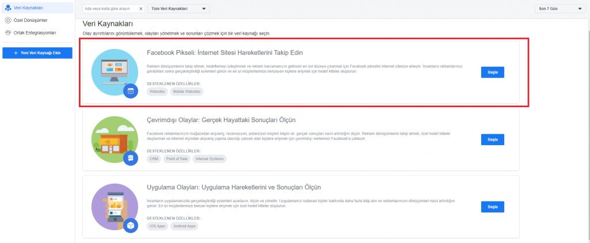The height and width of the screenshot is (243, 590).
Task: Select the CRM feature tag
Action: pyautogui.click(x=153, y=159)
